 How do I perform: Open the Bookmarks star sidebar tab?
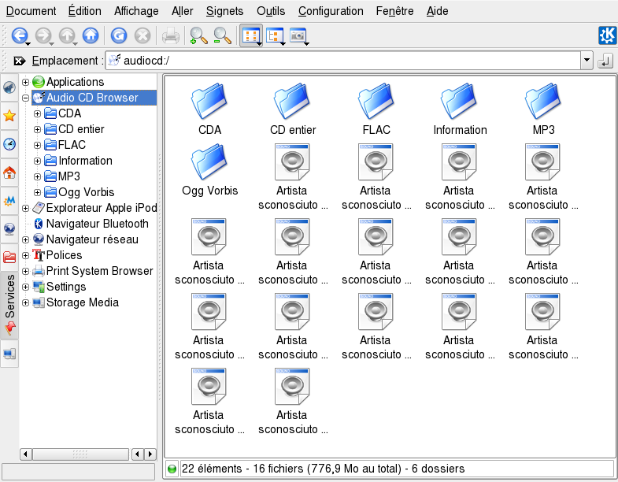coord(9,116)
